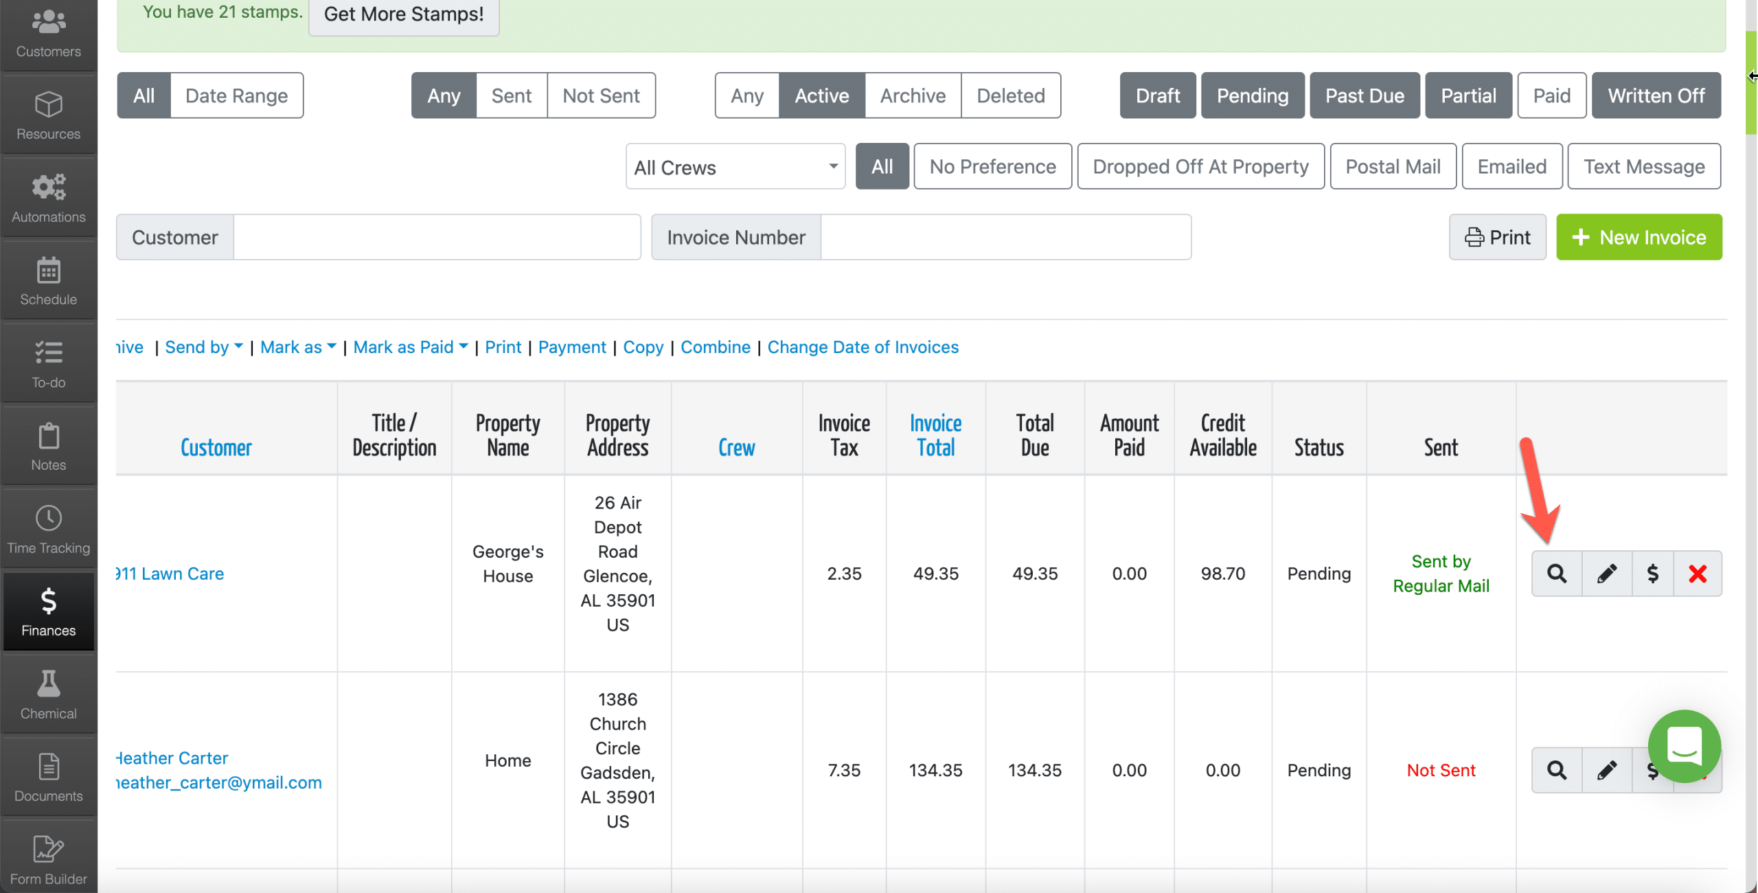Filter by Any sent status
The height and width of the screenshot is (893, 1758).
444,95
